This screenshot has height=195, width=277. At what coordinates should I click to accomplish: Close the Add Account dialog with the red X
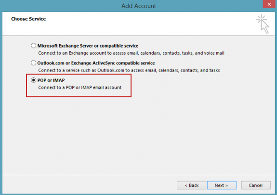click(x=269, y=4)
